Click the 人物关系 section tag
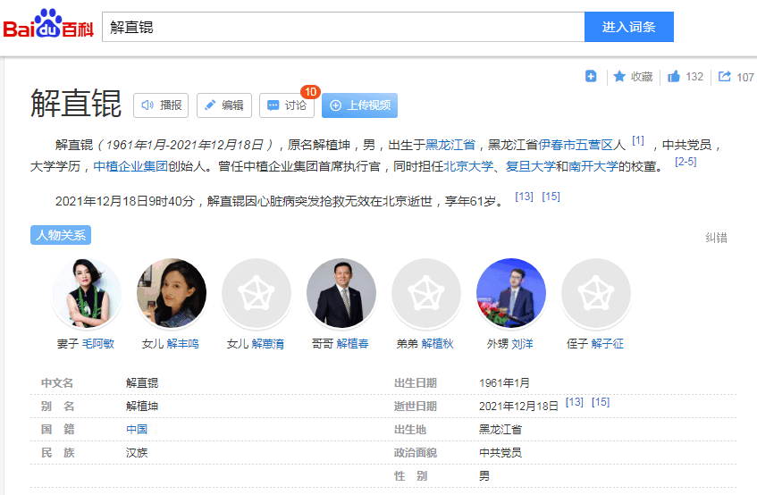The height and width of the screenshot is (495, 757). point(61,235)
